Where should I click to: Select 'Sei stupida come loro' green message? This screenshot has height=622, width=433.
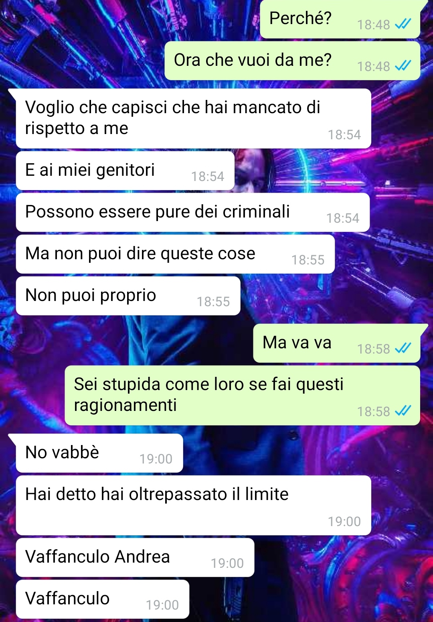(242, 395)
